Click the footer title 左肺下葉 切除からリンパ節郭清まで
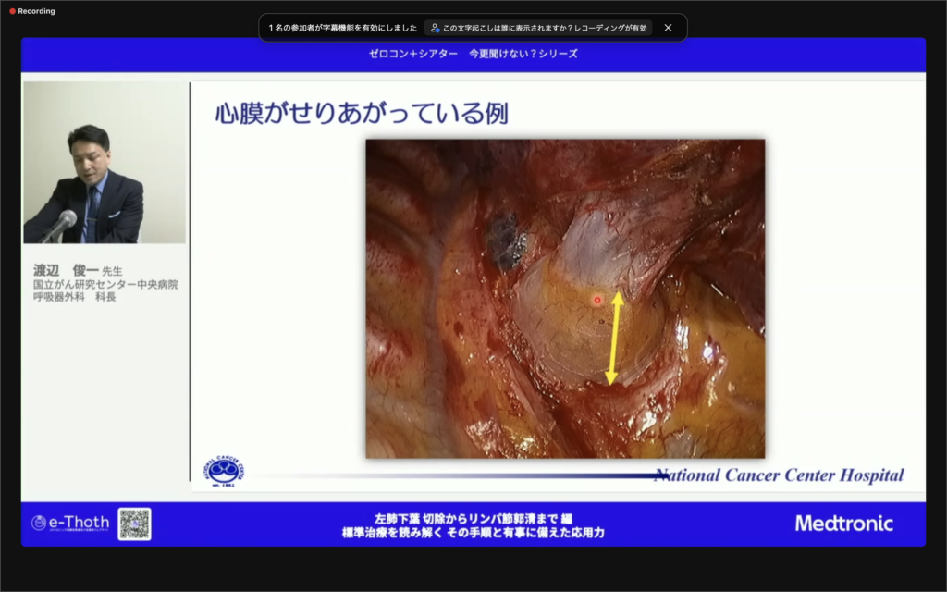 point(473,518)
